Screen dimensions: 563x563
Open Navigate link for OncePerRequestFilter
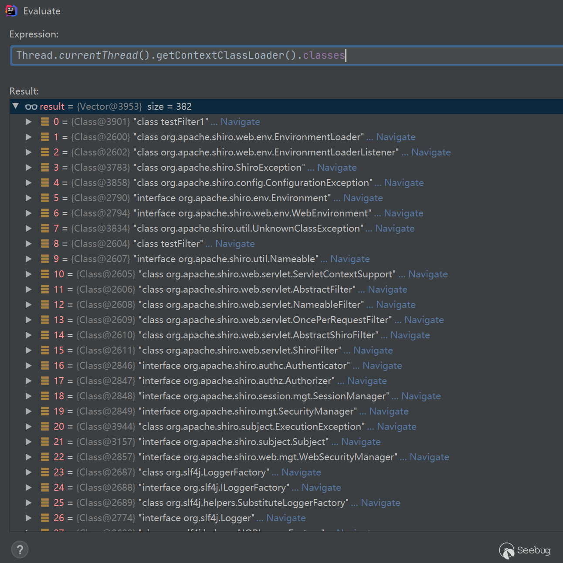click(x=424, y=320)
